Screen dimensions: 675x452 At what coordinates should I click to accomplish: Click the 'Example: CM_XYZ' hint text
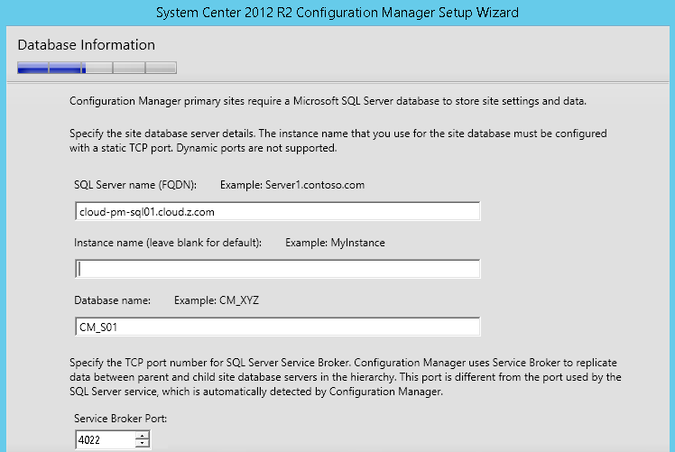coord(217,300)
